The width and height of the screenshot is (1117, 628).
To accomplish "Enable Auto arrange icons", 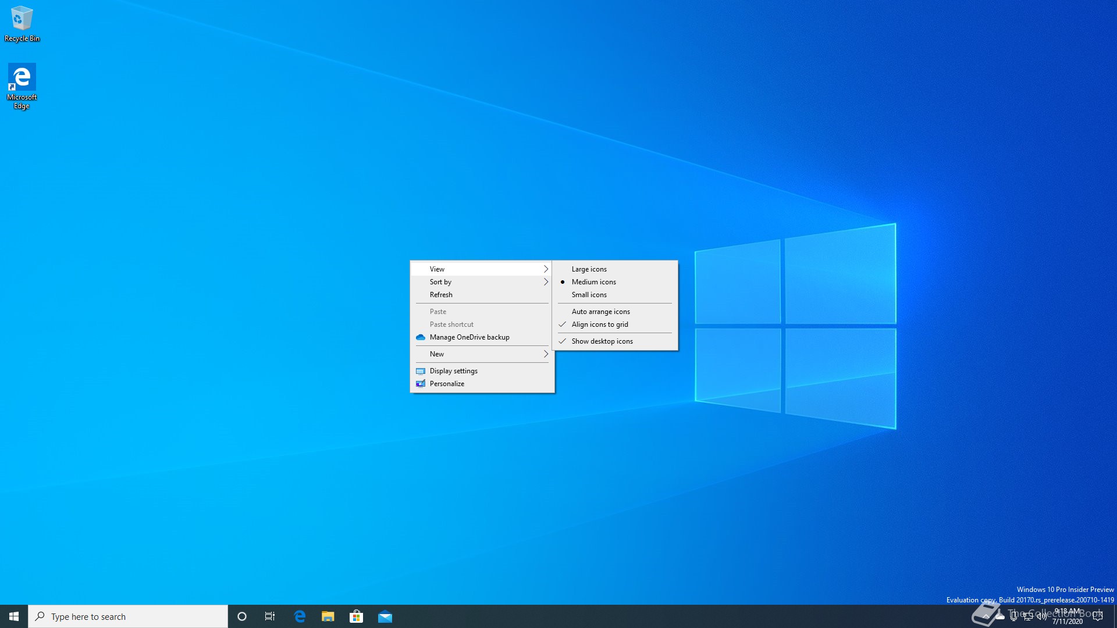I will 615,312.
